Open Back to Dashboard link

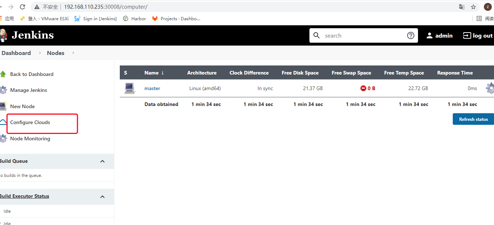click(x=32, y=74)
